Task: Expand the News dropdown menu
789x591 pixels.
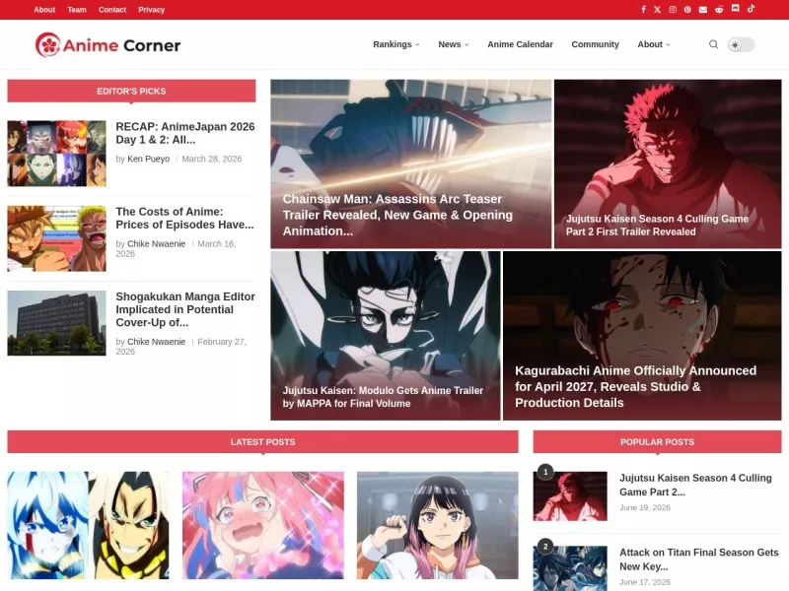Action: click(x=454, y=44)
